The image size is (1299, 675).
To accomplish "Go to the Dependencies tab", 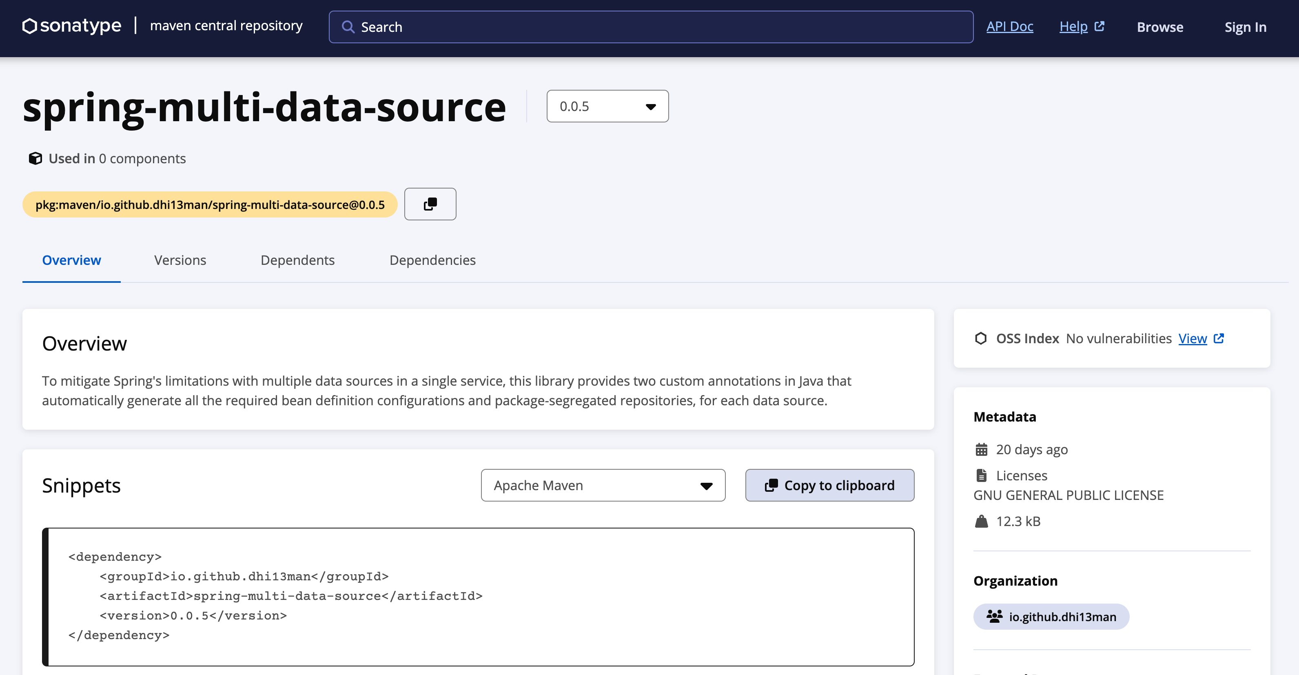I will click(432, 260).
